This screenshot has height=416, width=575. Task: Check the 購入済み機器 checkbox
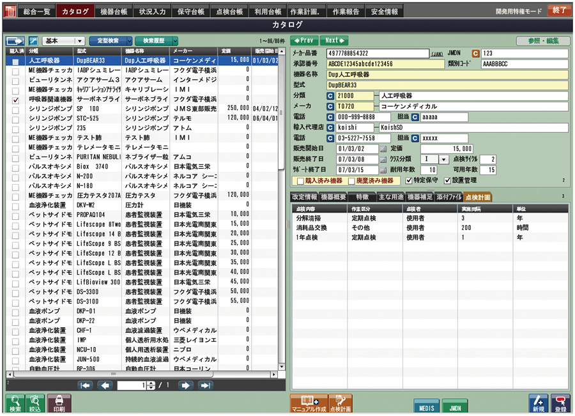298,181
